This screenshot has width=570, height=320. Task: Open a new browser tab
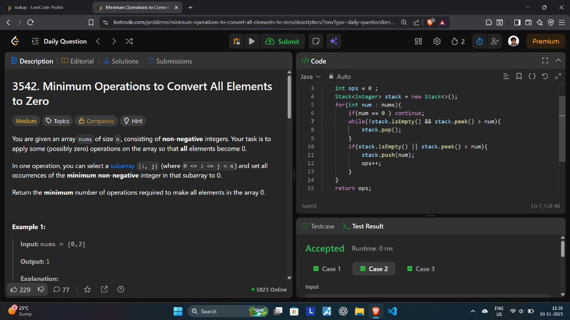tap(190, 7)
